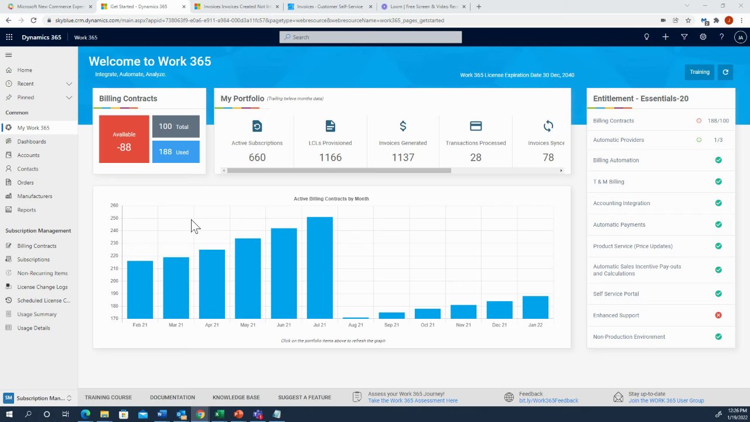Open the Subscription Management area switcher
Screen dimensions: 750x422
click(x=38, y=398)
